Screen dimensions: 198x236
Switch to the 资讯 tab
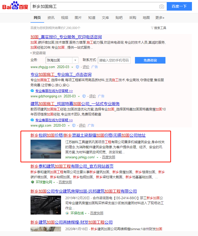pyautogui.click(x=51, y=18)
